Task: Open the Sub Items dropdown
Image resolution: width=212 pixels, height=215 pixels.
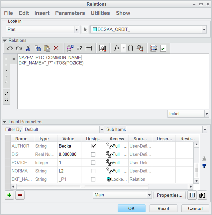Action: coord(205,130)
